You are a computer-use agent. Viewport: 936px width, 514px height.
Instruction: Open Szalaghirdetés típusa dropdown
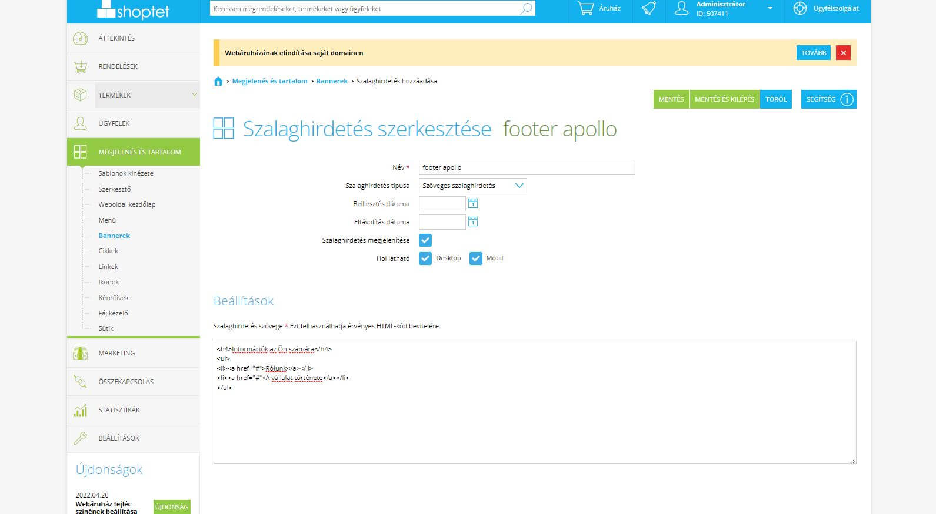473,186
